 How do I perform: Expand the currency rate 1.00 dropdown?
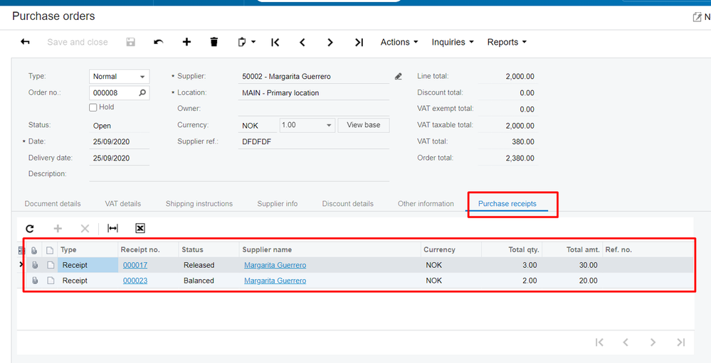point(329,125)
